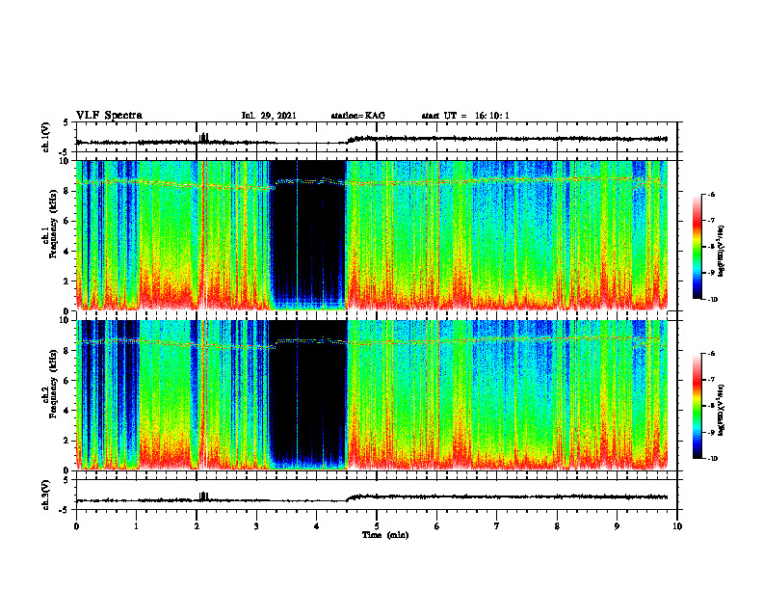Click the "Time (min)" x-axis label

385,535
